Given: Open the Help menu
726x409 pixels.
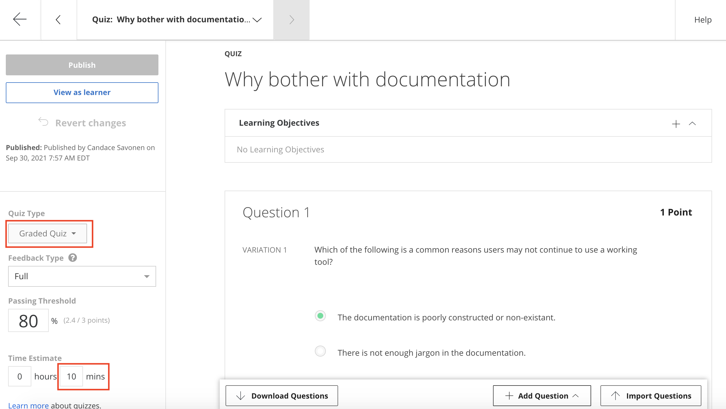Looking at the screenshot, I should 703,20.
